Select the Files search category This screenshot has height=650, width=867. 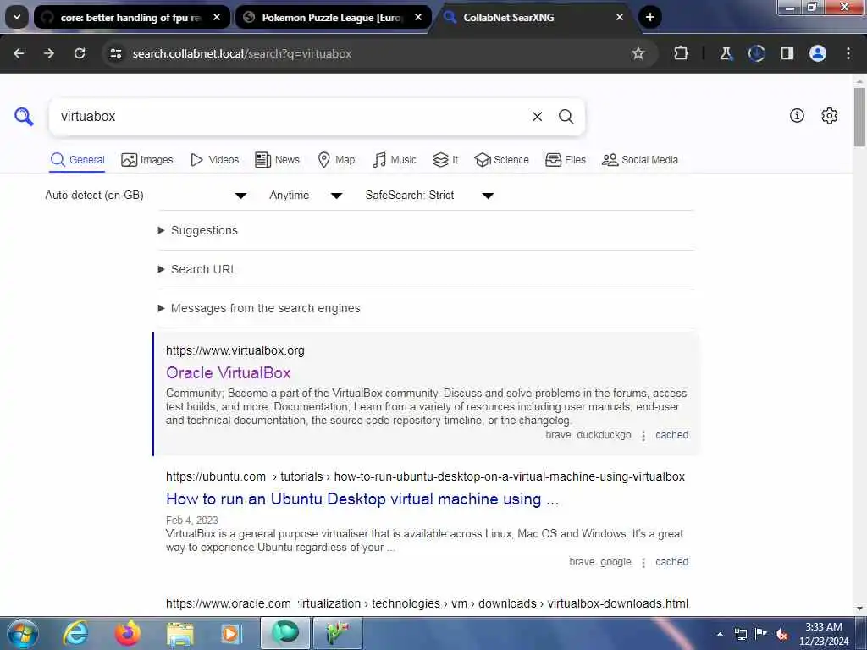click(565, 160)
